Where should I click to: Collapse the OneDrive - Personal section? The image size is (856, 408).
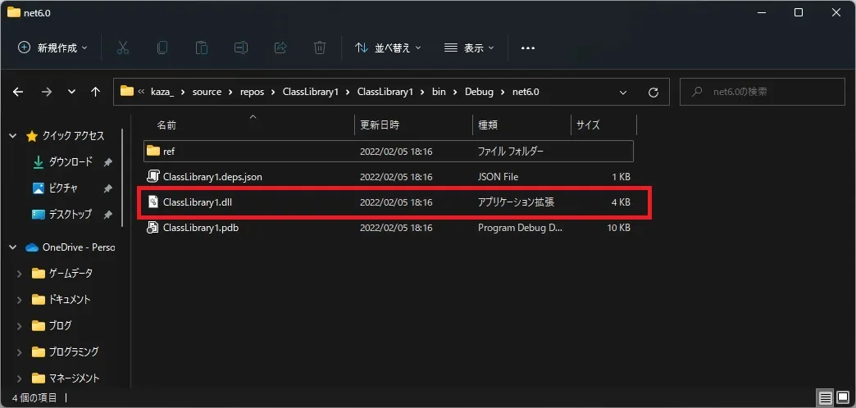(x=13, y=247)
